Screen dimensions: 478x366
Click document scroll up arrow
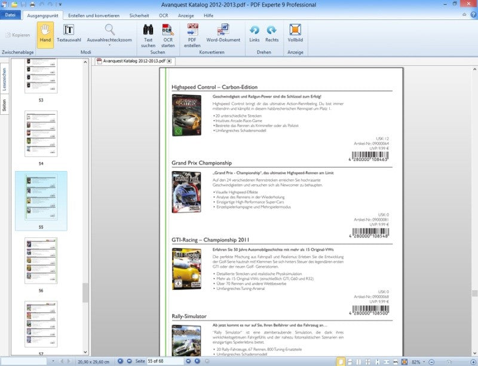pos(474,69)
